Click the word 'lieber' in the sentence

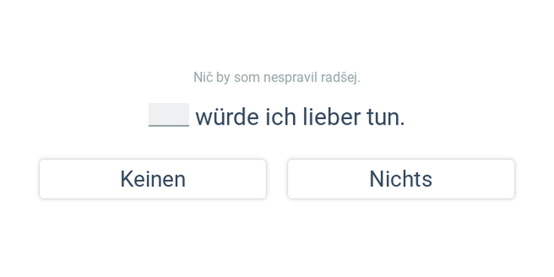pos(332,117)
